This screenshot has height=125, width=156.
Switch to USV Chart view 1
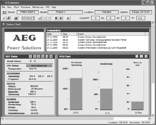(137, 57)
